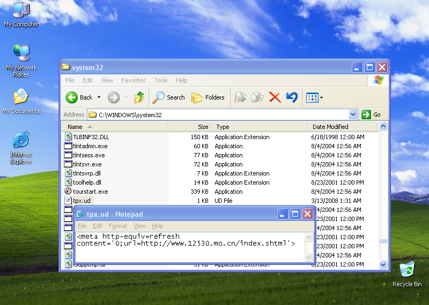Open the Explorer View menu
Screen dimensions: 429x305
(107, 80)
